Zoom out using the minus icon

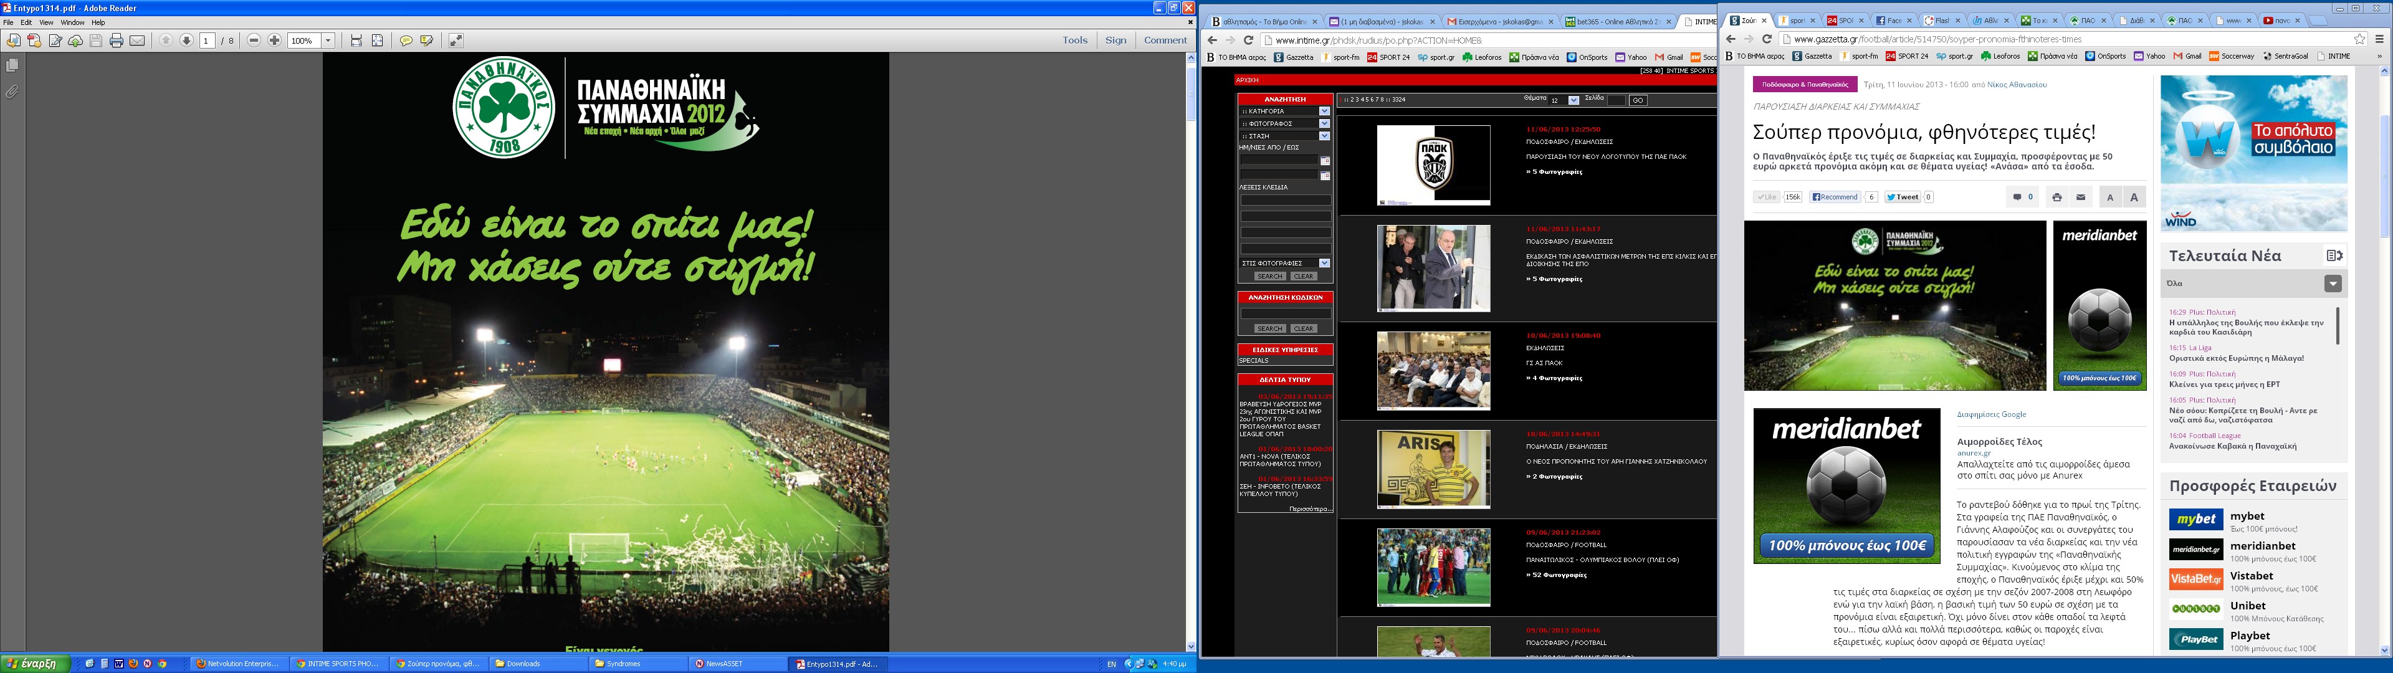pyautogui.click(x=254, y=41)
